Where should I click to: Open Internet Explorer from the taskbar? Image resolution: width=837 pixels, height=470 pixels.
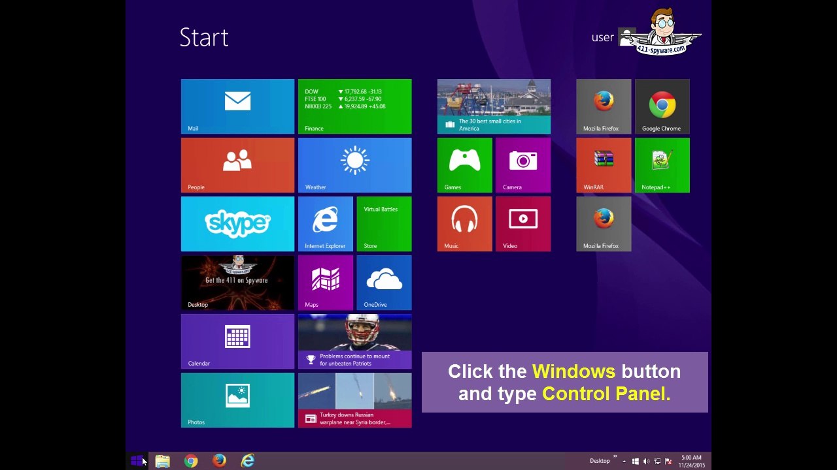point(247,461)
